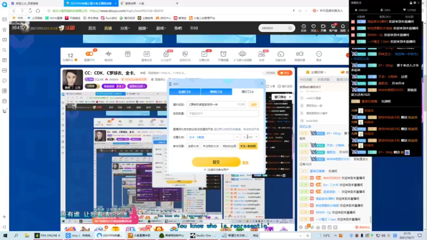Submit the giveaway with 提交 button
This screenshot has height=240, width=427.
(216, 162)
